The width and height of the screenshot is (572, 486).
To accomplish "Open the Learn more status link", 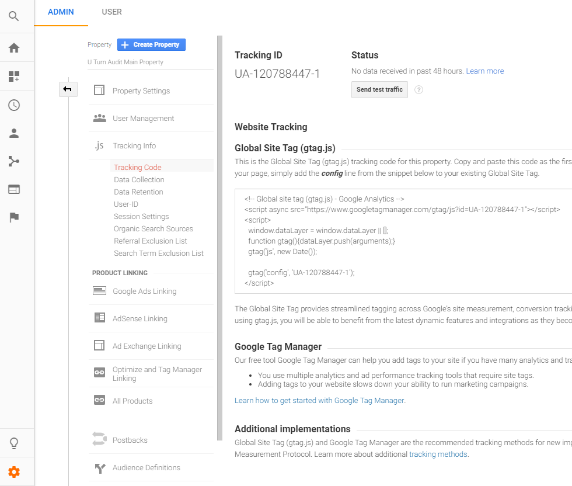I will click(485, 71).
